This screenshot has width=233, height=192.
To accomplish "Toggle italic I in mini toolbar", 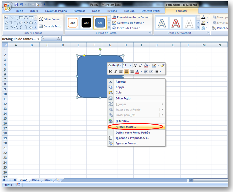I will [x=115, y=71].
